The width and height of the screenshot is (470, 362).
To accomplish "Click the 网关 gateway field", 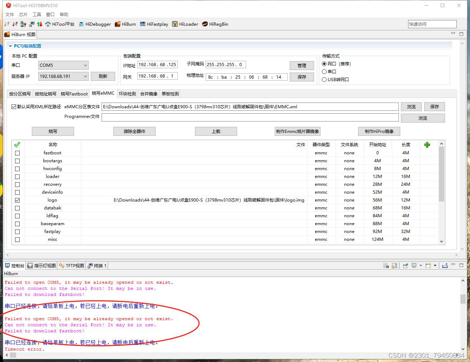I will coord(157,76).
